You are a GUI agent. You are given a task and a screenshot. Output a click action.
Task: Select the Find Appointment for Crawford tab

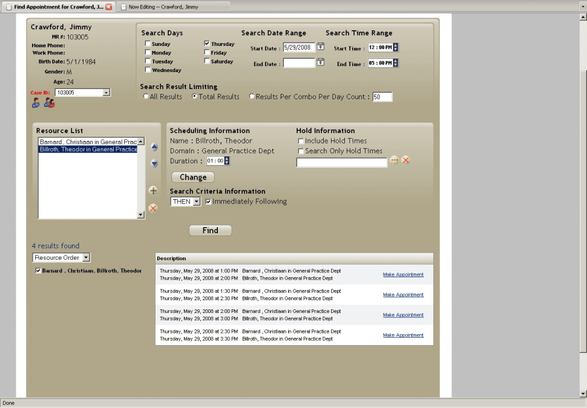point(57,7)
